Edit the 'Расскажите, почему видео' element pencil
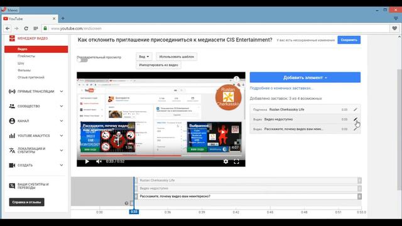This screenshot has width=402, height=226. click(x=356, y=129)
